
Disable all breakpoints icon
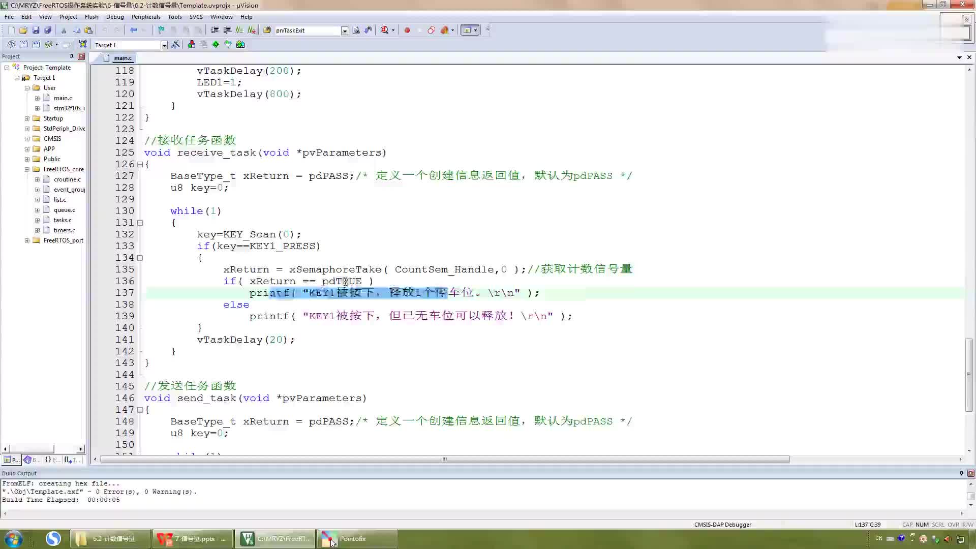coord(432,30)
